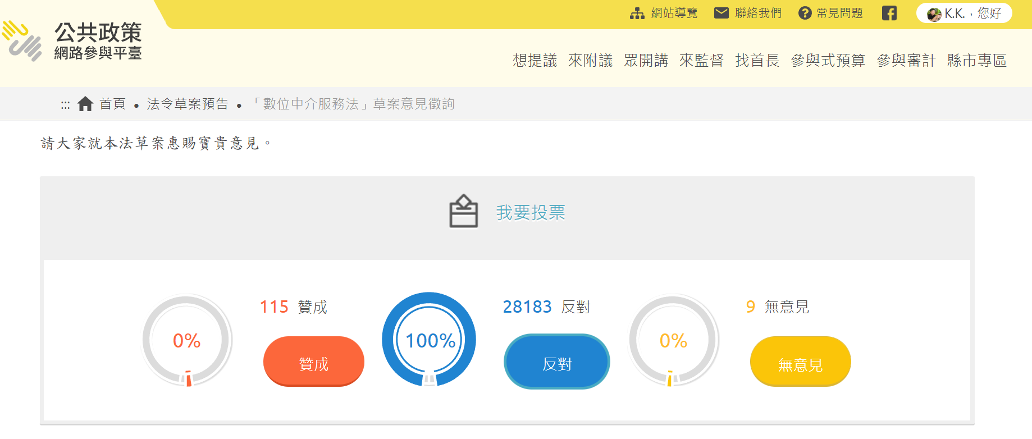1032x439 pixels.
Task: Open the Facebook icon in top bar
Action: pos(889,13)
